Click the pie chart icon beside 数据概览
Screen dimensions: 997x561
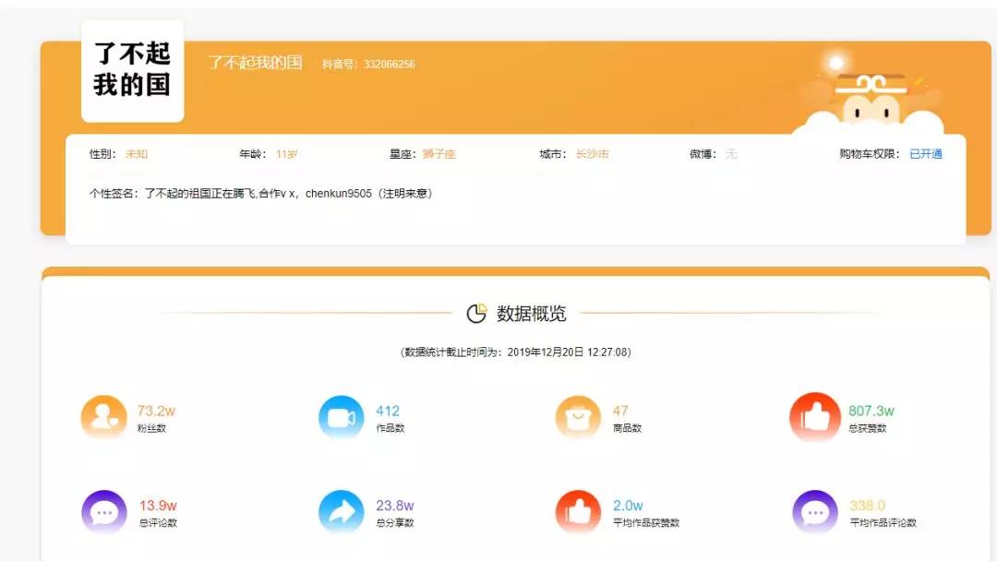tap(475, 314)
